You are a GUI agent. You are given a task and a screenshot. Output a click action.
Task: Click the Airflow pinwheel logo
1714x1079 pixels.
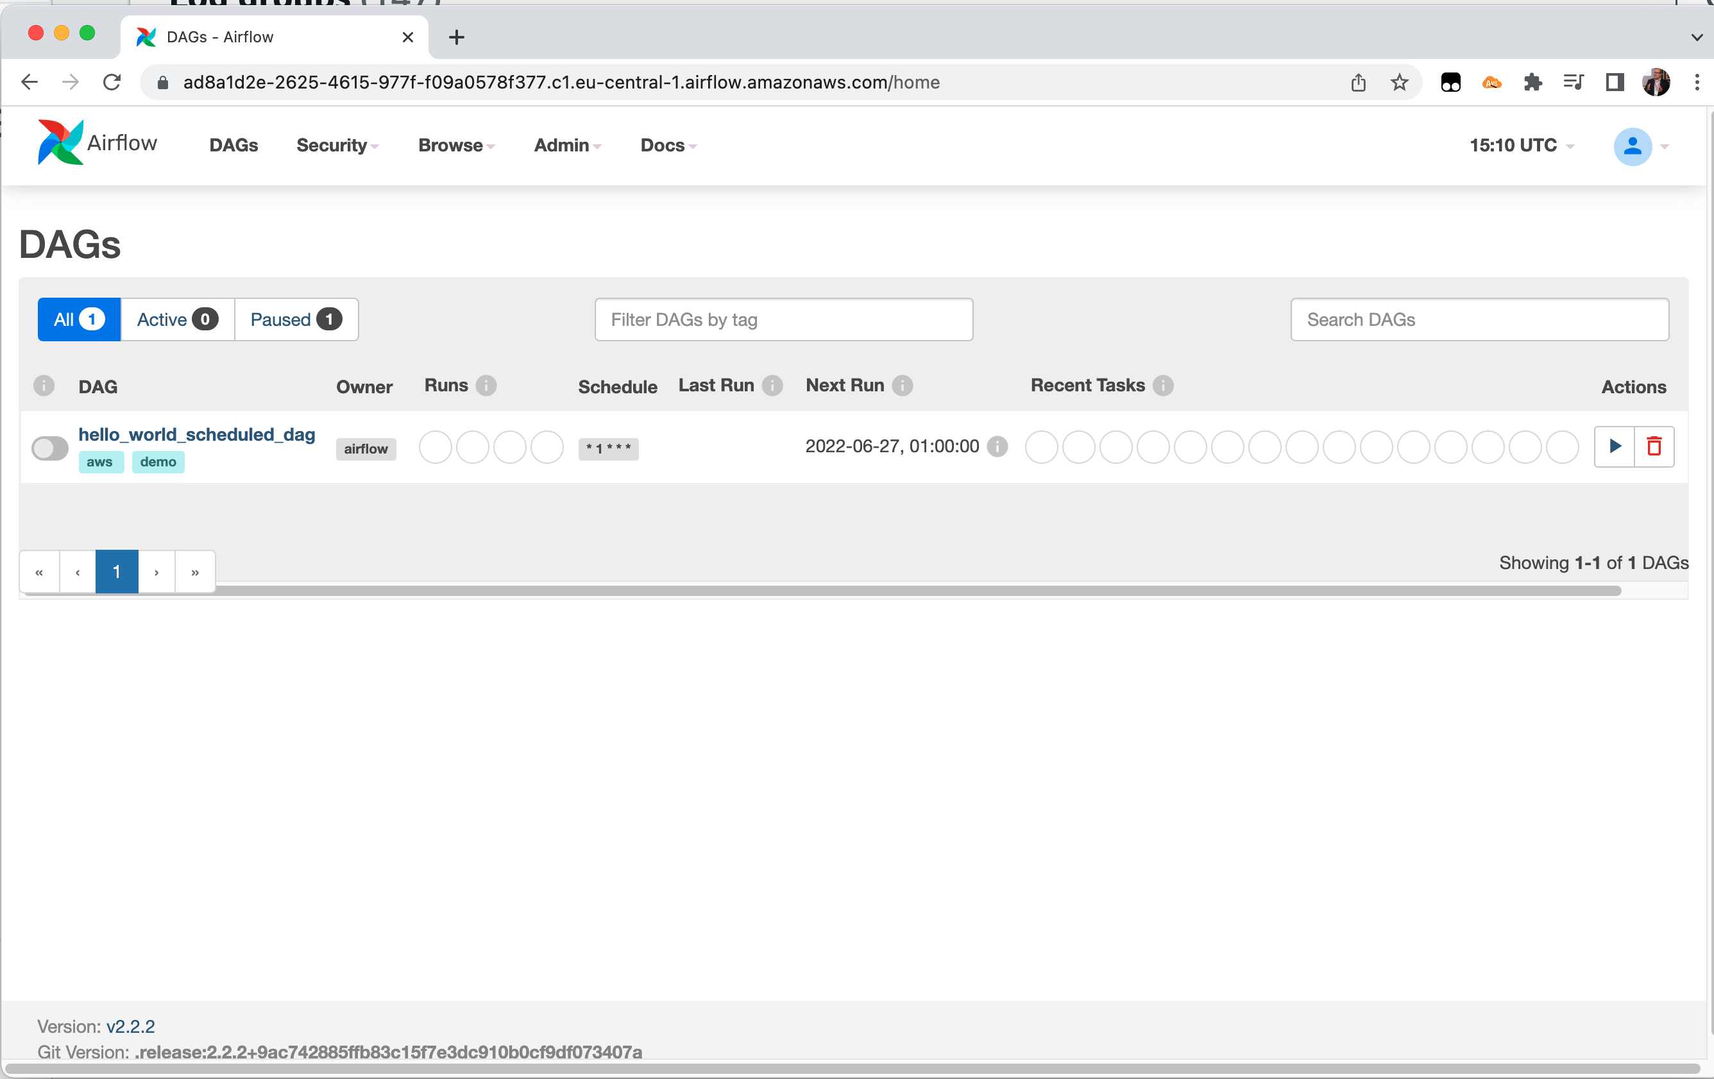(x=60, y=142)
